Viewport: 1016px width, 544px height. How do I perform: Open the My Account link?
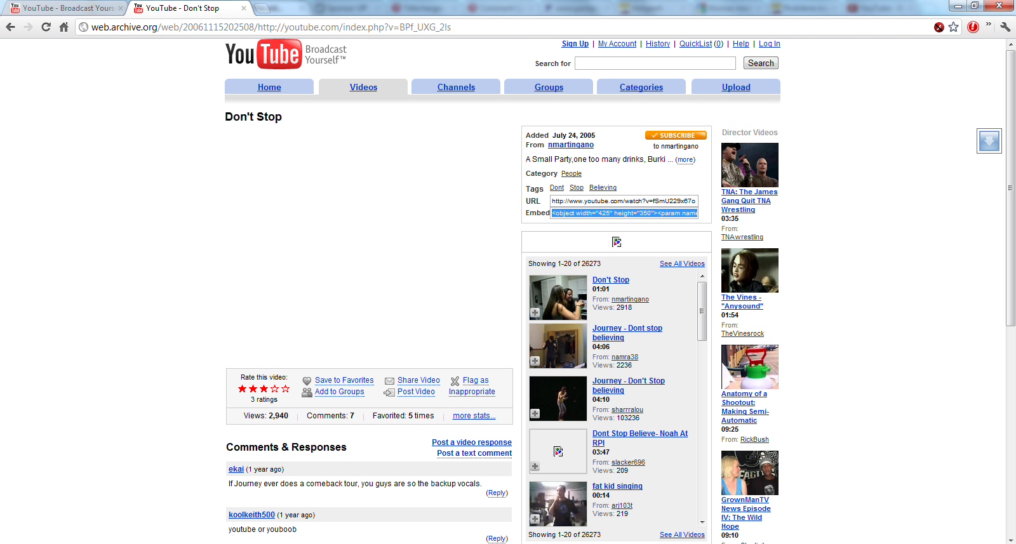[617, 44]
